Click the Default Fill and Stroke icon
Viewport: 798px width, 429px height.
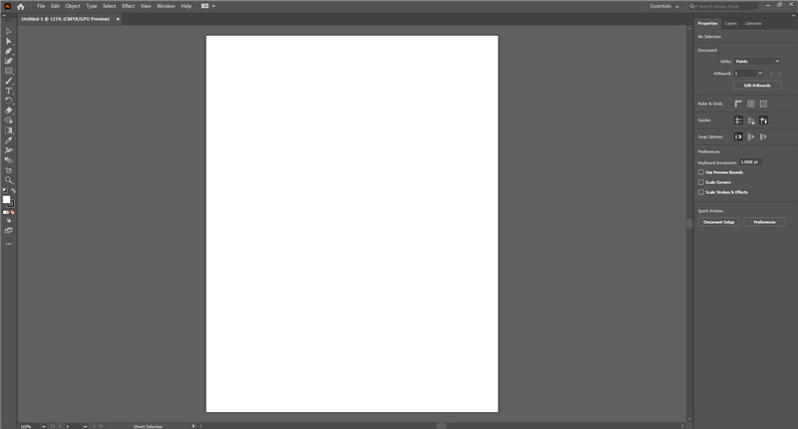pyautogui.click(x=5, y=191)
